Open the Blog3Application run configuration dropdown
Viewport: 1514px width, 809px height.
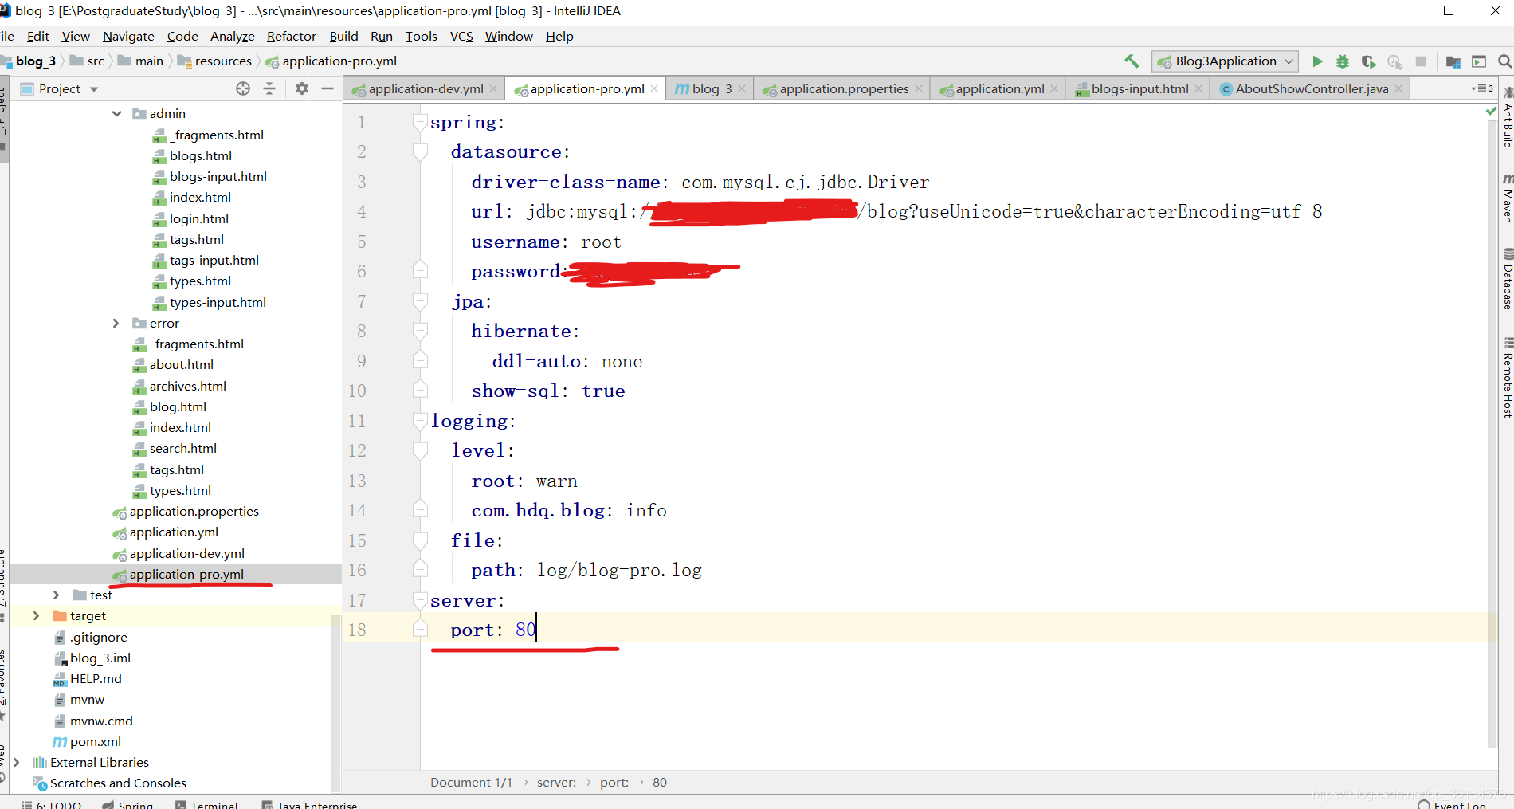pos(1225,61)
